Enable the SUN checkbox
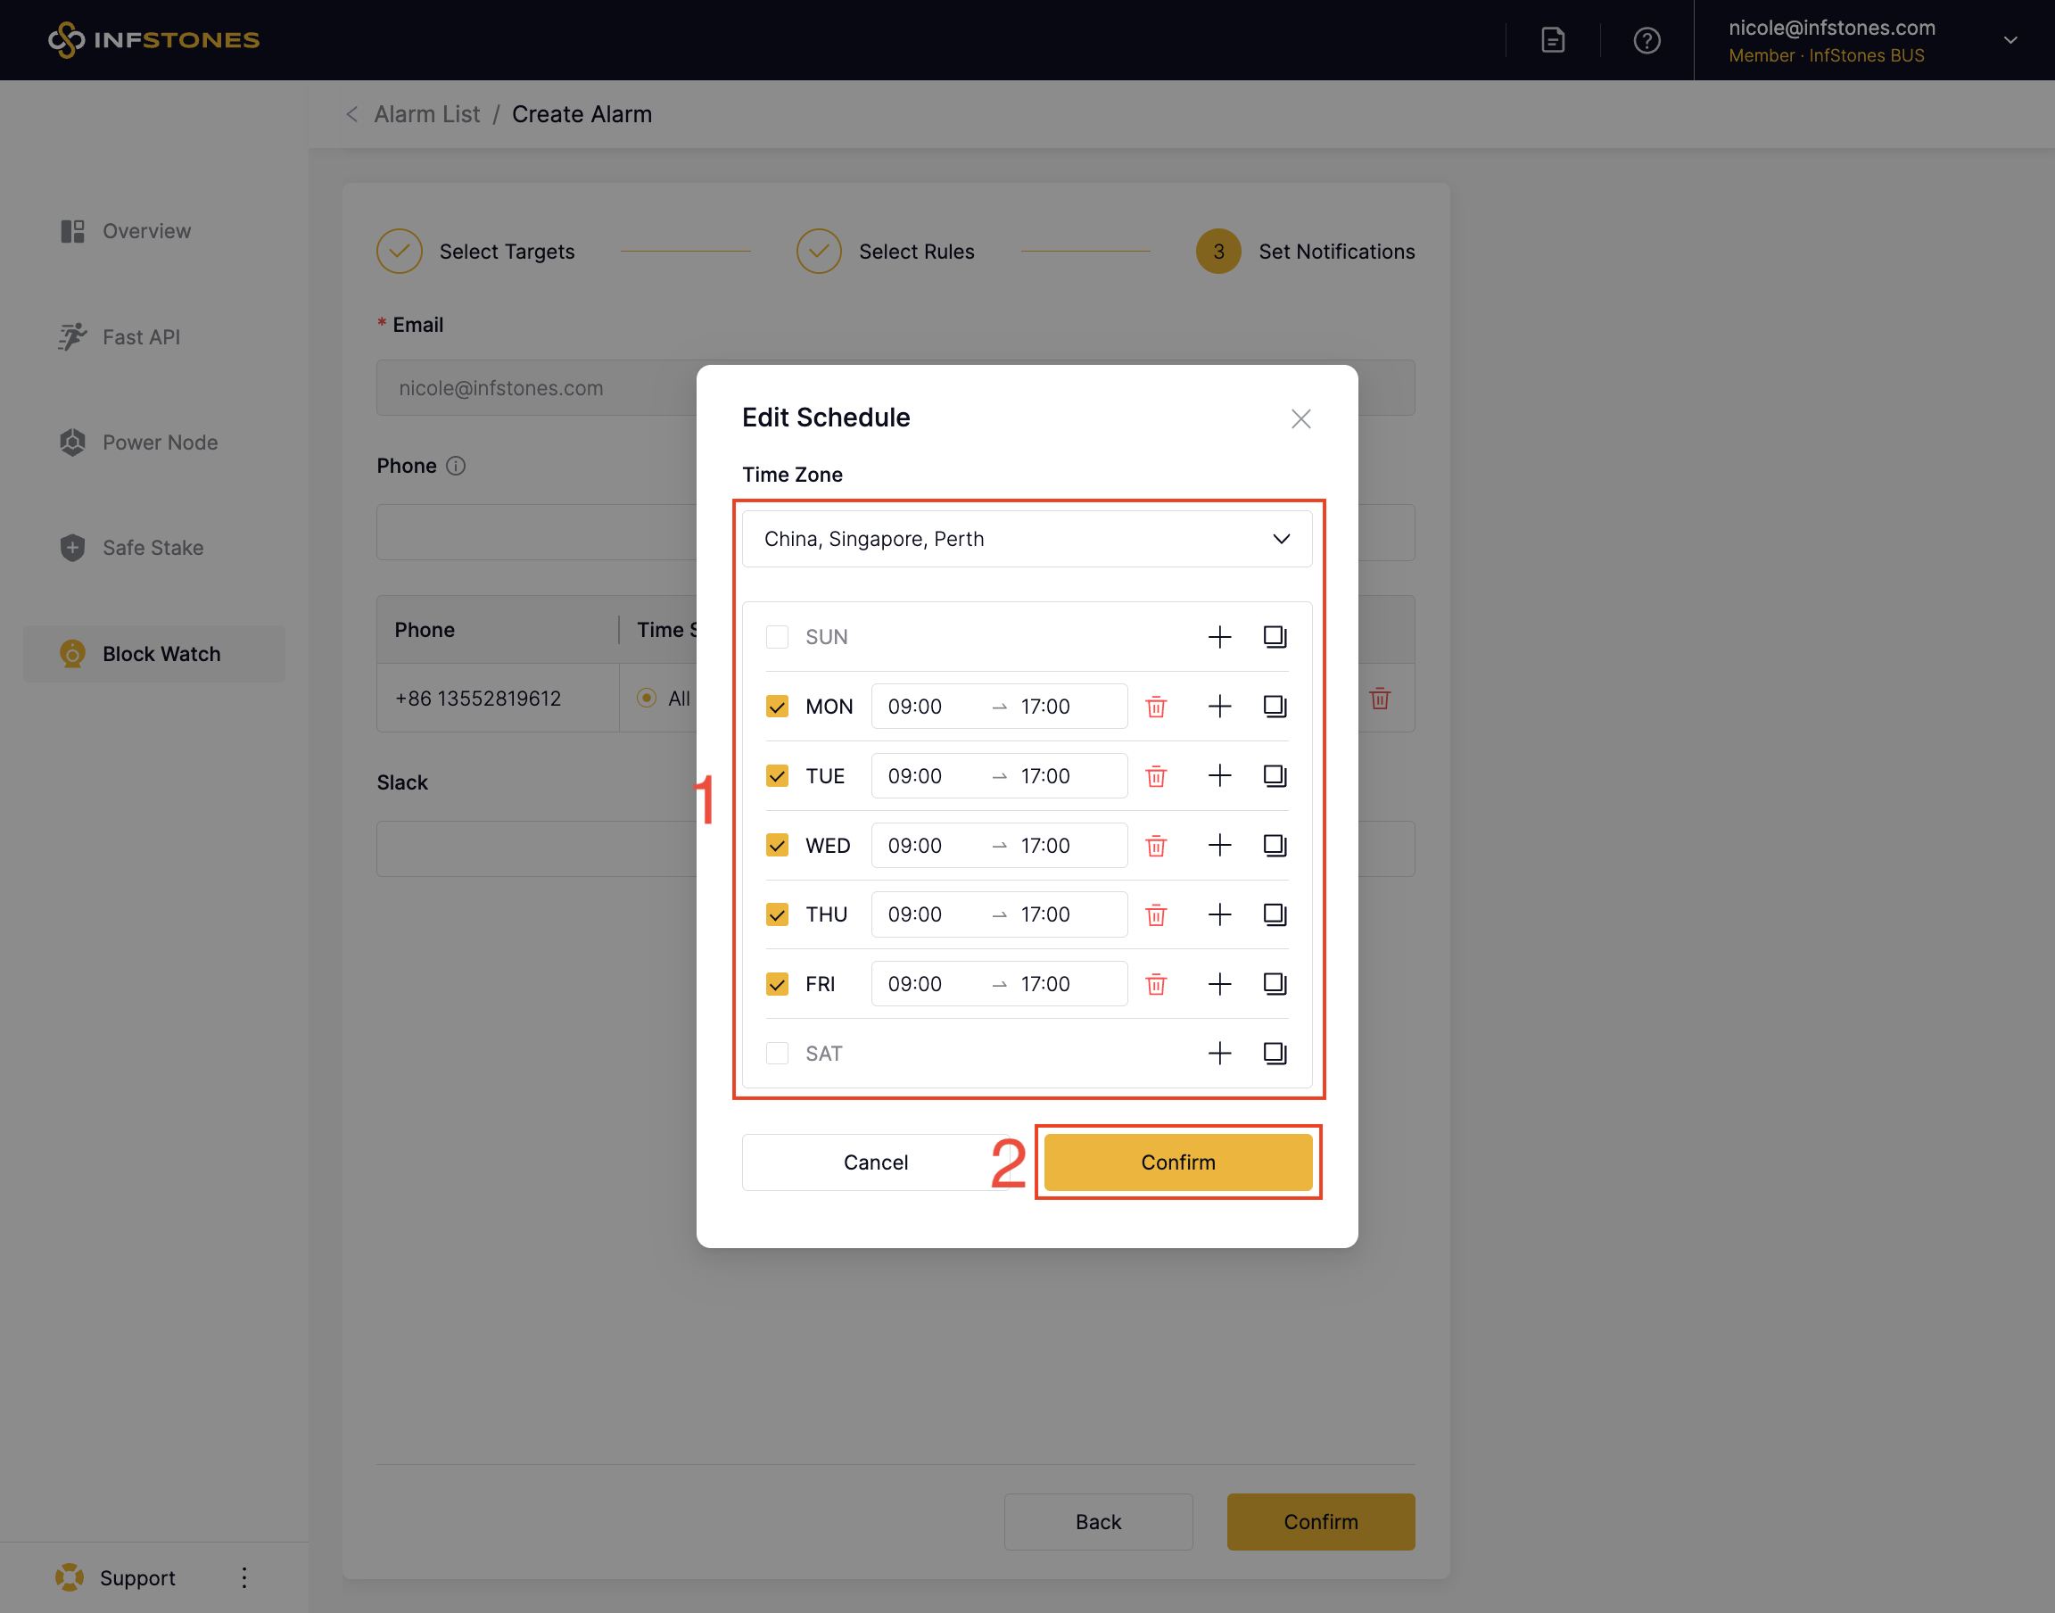Screen dimensions: 2055x1613 777,636
